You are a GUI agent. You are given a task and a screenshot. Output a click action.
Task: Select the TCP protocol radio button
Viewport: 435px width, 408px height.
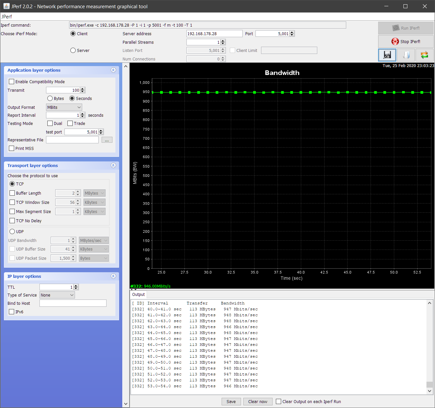point(12,184)
